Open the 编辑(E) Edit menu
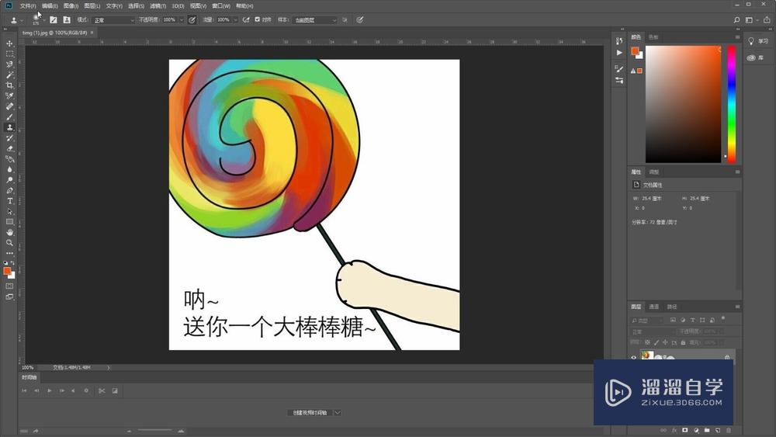 click(50, 6)
